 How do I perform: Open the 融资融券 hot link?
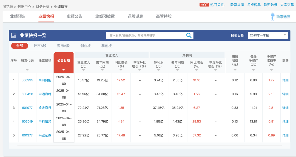click(x=270, y=5)
